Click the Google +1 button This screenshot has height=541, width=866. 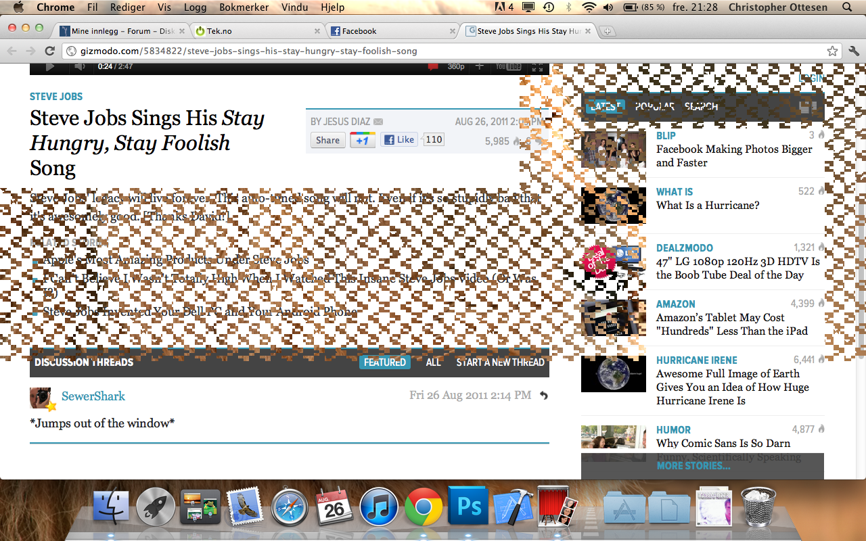(363, 140)
